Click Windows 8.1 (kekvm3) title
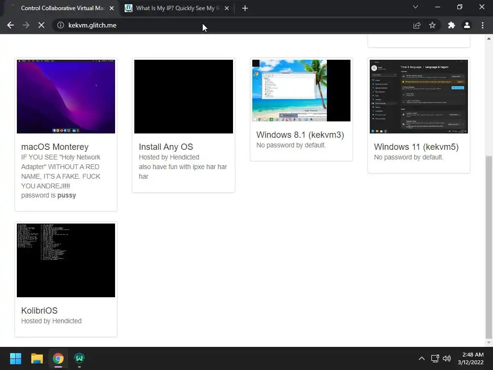The image size is (493, 370). click(300, 135)
